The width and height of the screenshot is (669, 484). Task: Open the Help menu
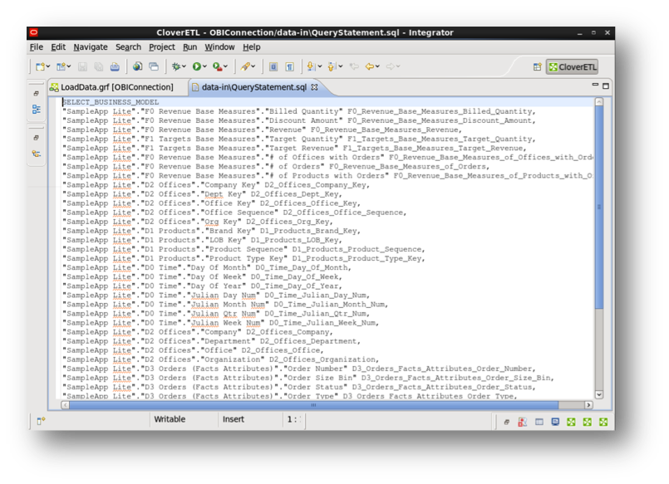[x=252, y=46]
